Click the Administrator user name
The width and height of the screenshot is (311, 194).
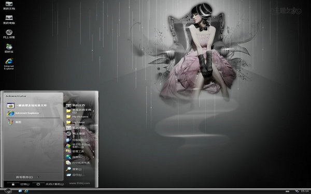[16, 96]
